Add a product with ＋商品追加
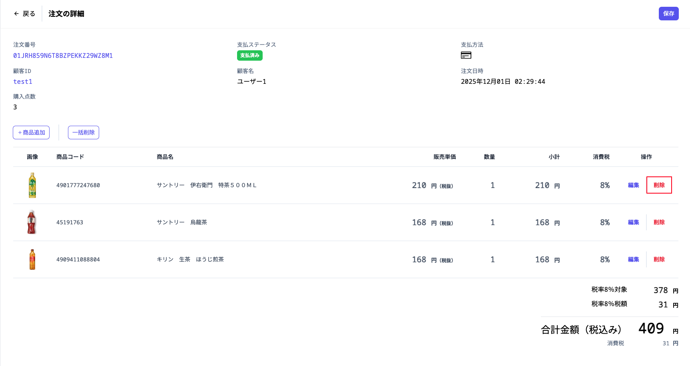The width and height of the screenshot is (690, 366). click(x=31, y=133)
